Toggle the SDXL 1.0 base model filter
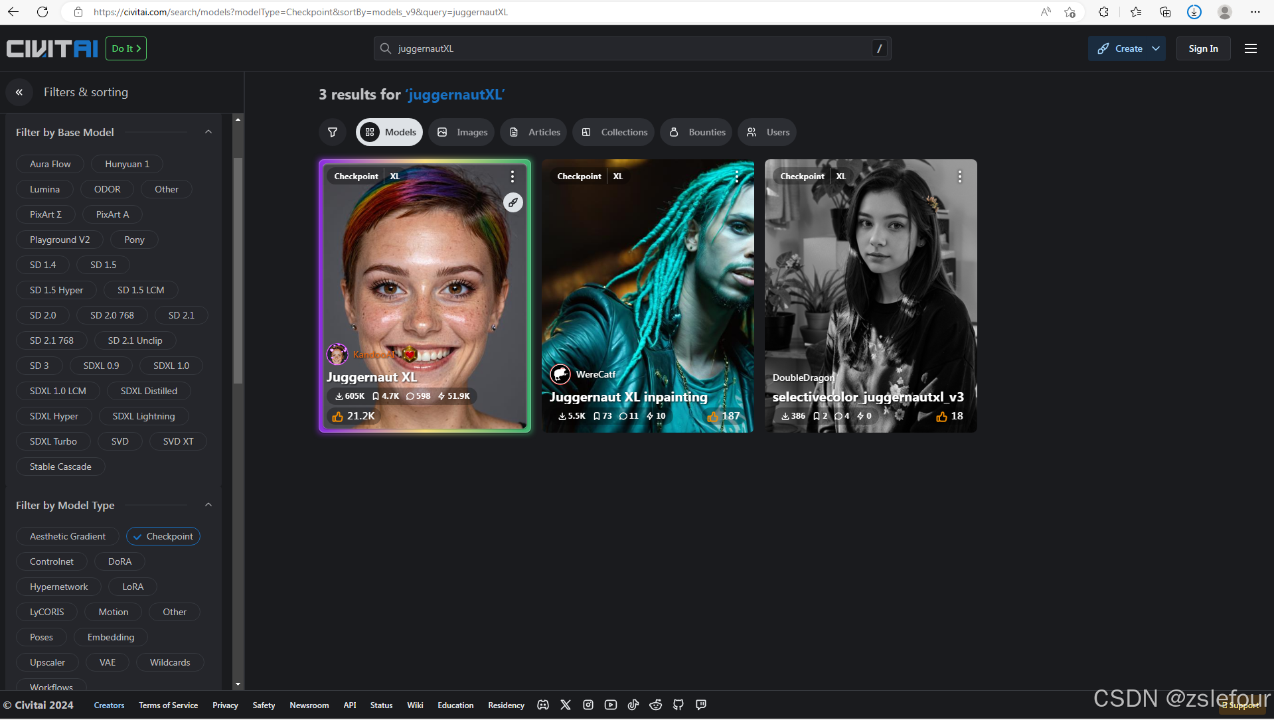 pos(171,366)
